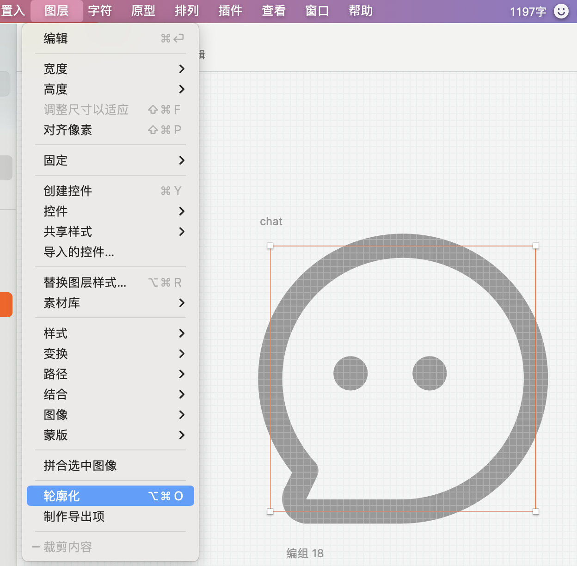Click top-right selection handle of chat group
Viewport: 577px width, 566px height.
coord(536,246)
